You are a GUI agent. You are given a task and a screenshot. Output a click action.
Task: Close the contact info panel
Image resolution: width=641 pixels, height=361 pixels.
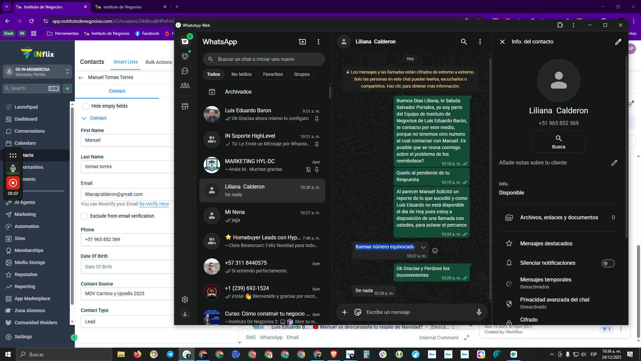tap(502, 42)
